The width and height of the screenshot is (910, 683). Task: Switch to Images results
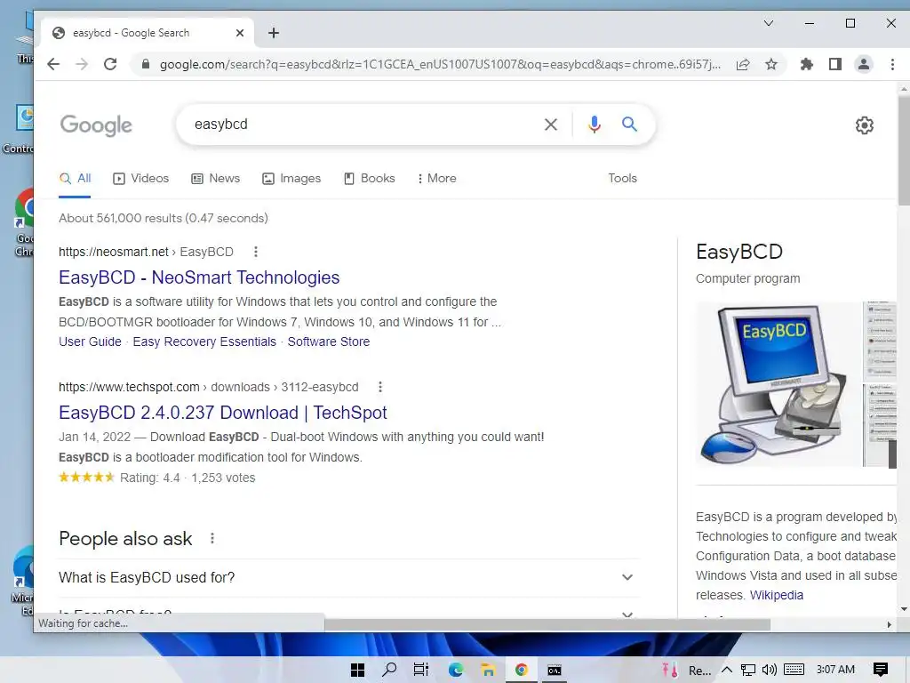(291, 178)
